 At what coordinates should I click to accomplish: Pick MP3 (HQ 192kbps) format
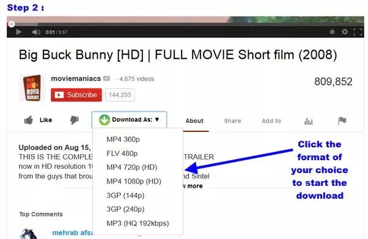(138, 223)
